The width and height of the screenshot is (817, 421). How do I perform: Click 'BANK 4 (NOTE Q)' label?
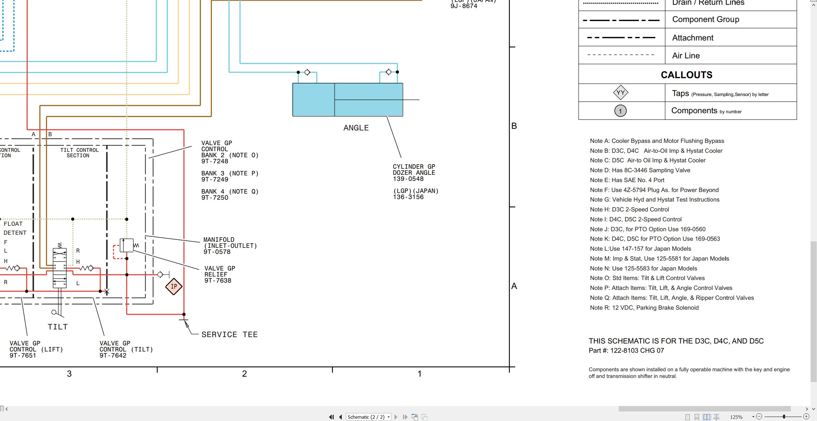click(x=230, y=192)
